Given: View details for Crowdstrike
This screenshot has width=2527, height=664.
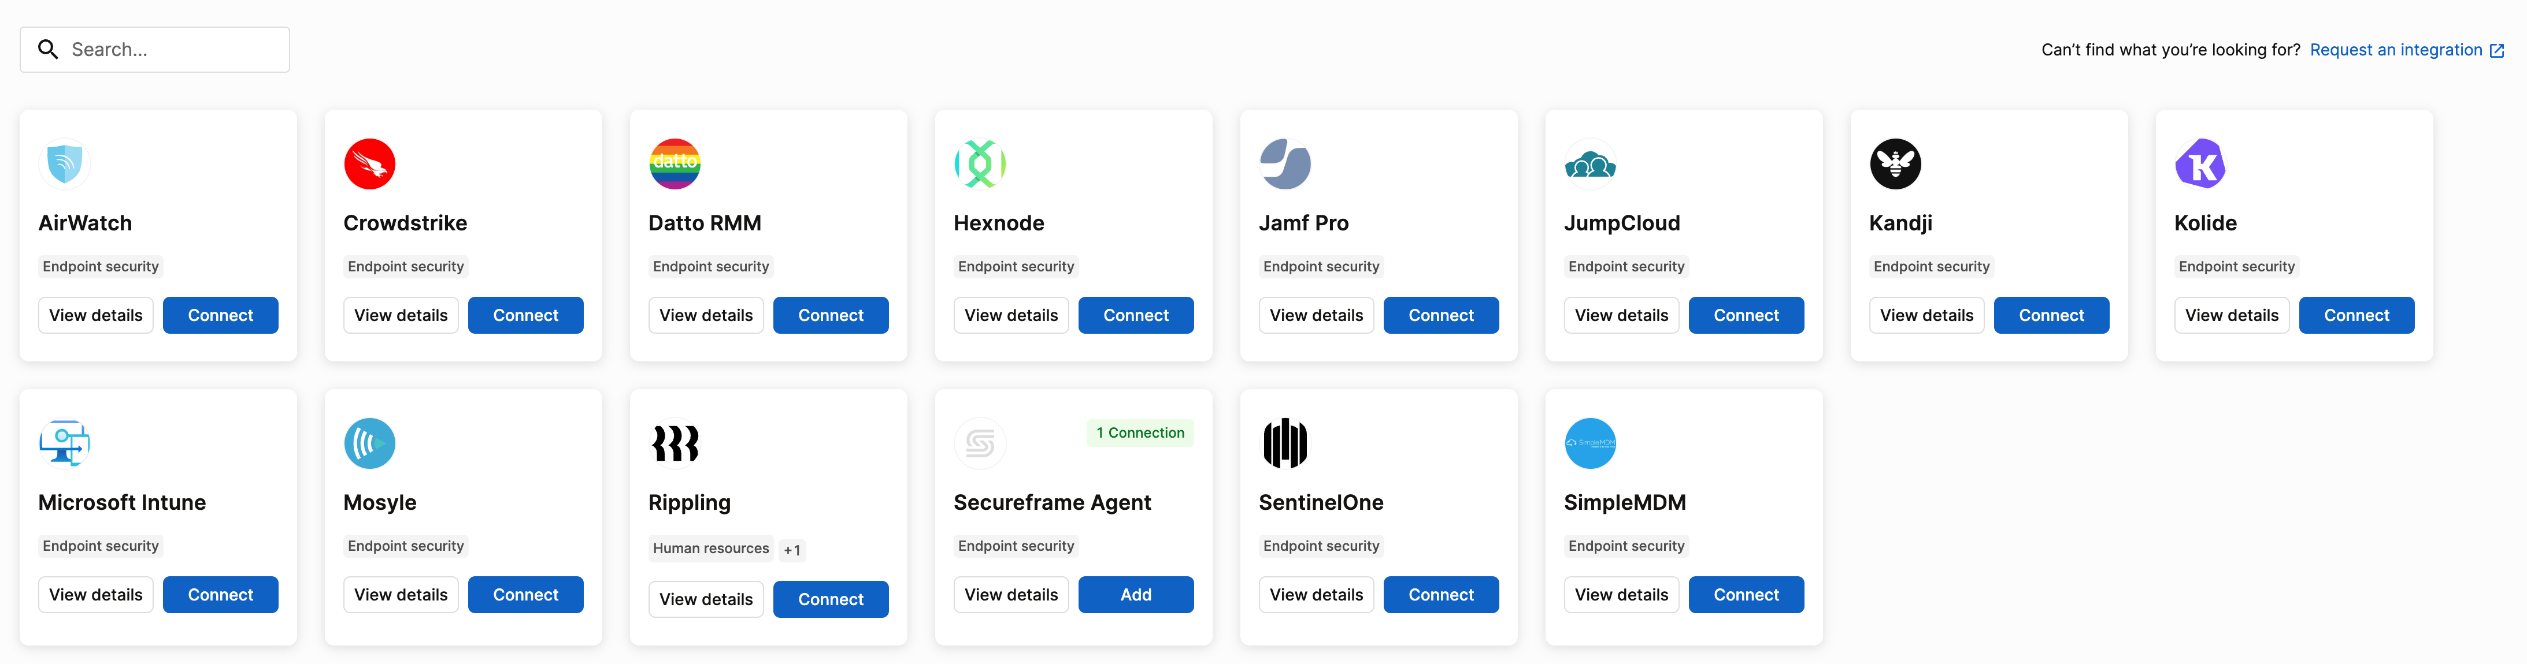Looking at the screenshot, I should 401,315.
